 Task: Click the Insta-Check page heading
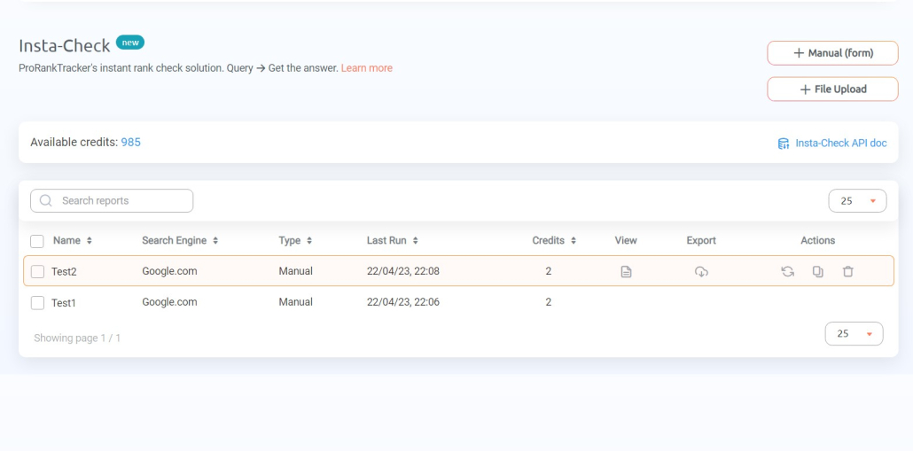[65, 45]
